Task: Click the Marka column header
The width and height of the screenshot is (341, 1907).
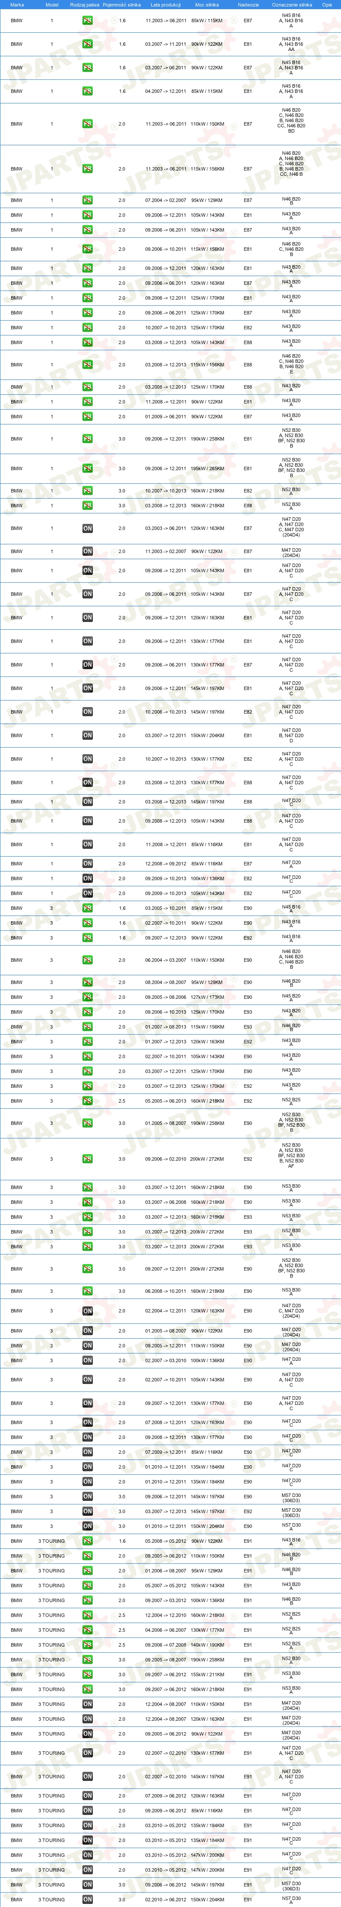Action: (x=16, y=4)
